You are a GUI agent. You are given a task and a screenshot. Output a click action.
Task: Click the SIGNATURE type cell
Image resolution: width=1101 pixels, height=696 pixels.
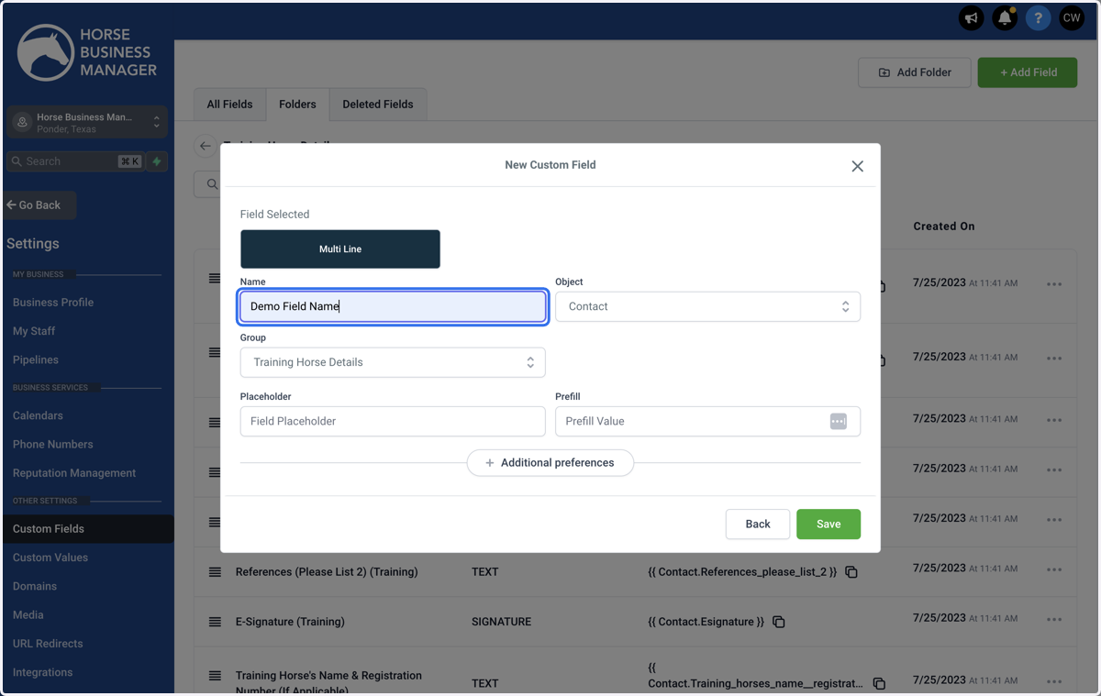pos(502,622)
